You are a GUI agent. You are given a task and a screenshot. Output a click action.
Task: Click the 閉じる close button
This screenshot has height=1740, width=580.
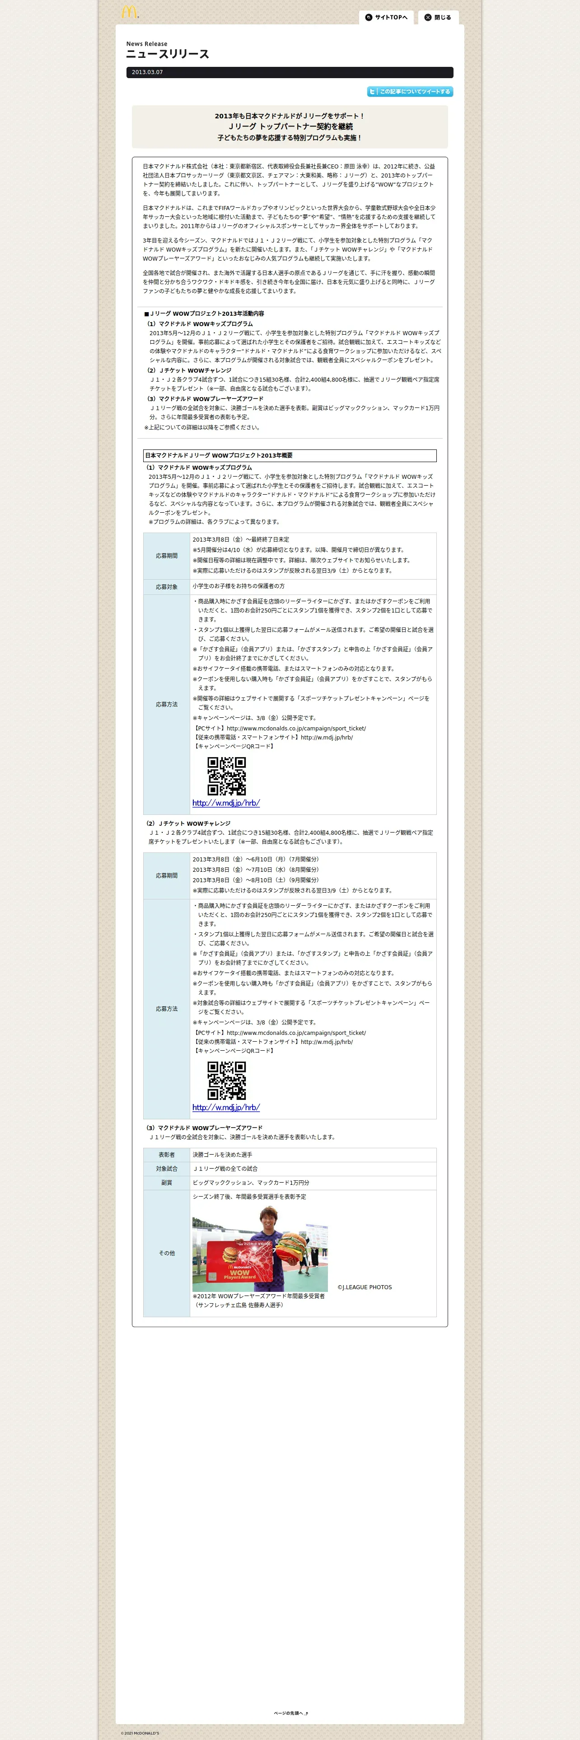438,18
